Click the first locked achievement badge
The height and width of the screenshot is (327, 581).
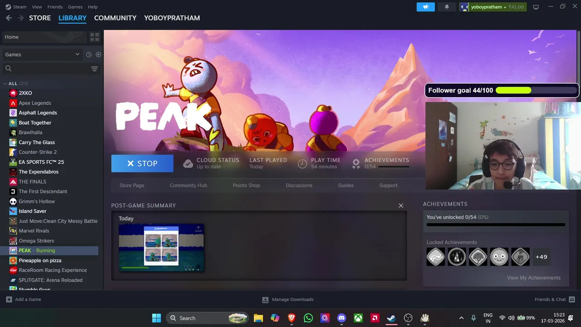[436, 257]
